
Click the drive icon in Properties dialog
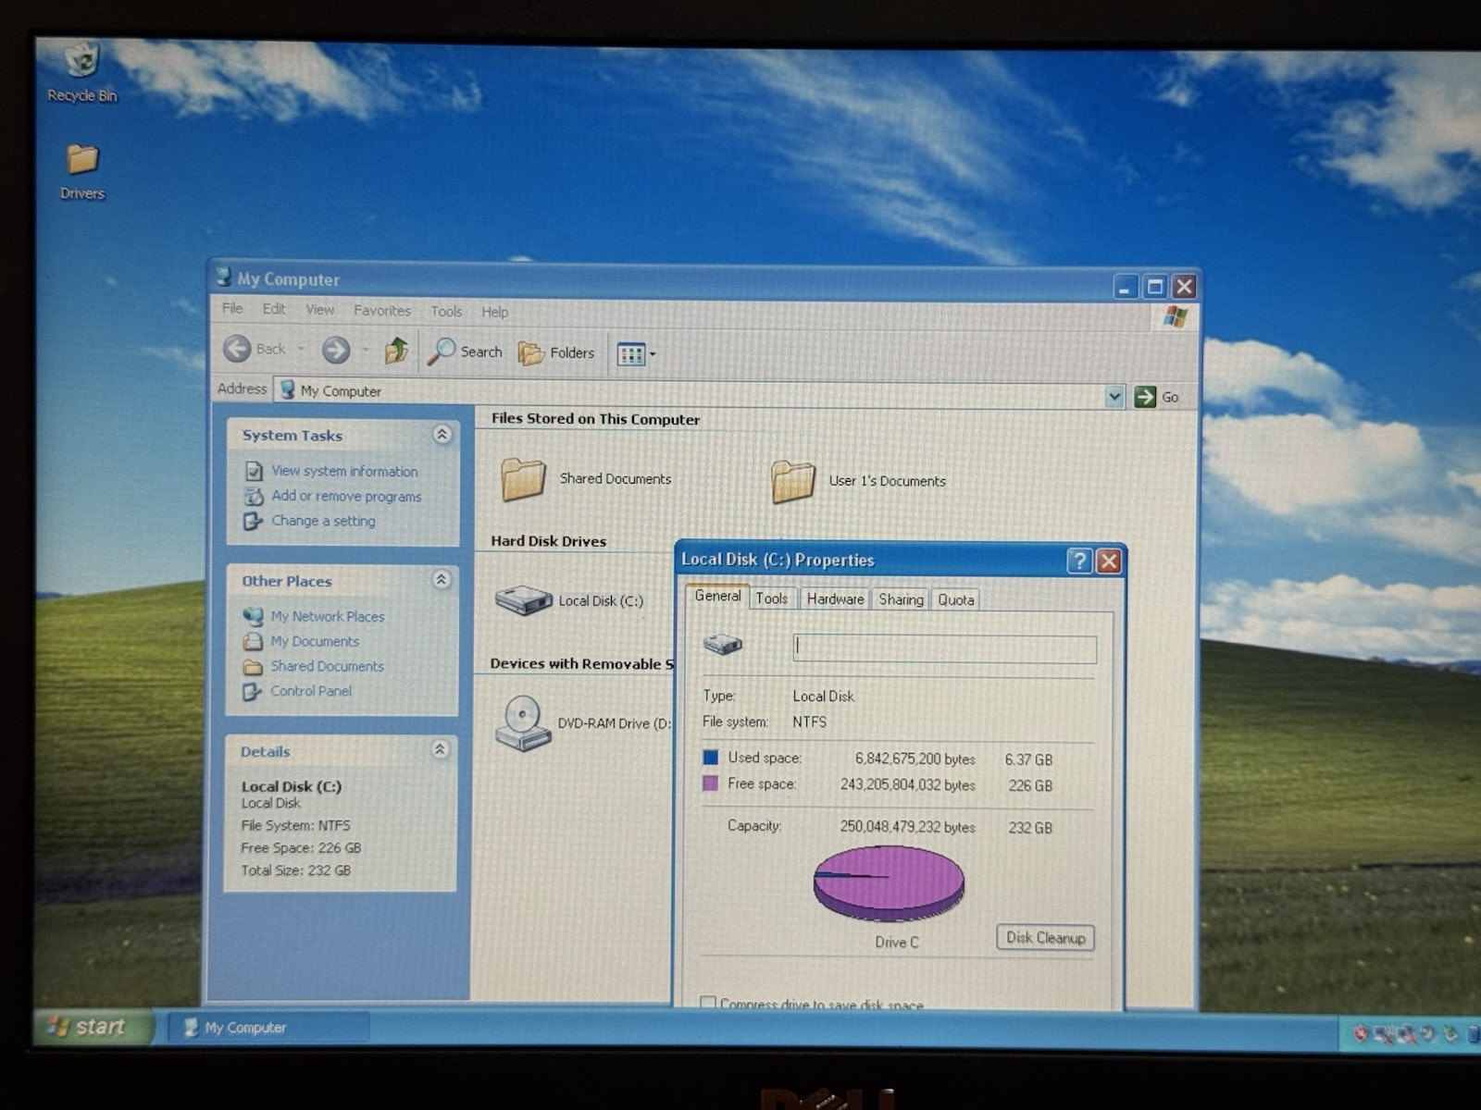click(722, 644)
